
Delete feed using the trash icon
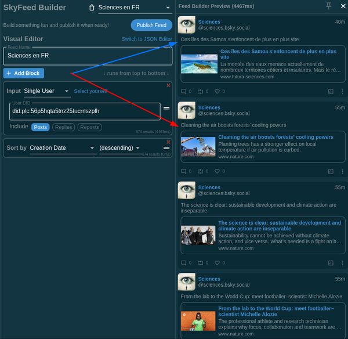(92, 8)
